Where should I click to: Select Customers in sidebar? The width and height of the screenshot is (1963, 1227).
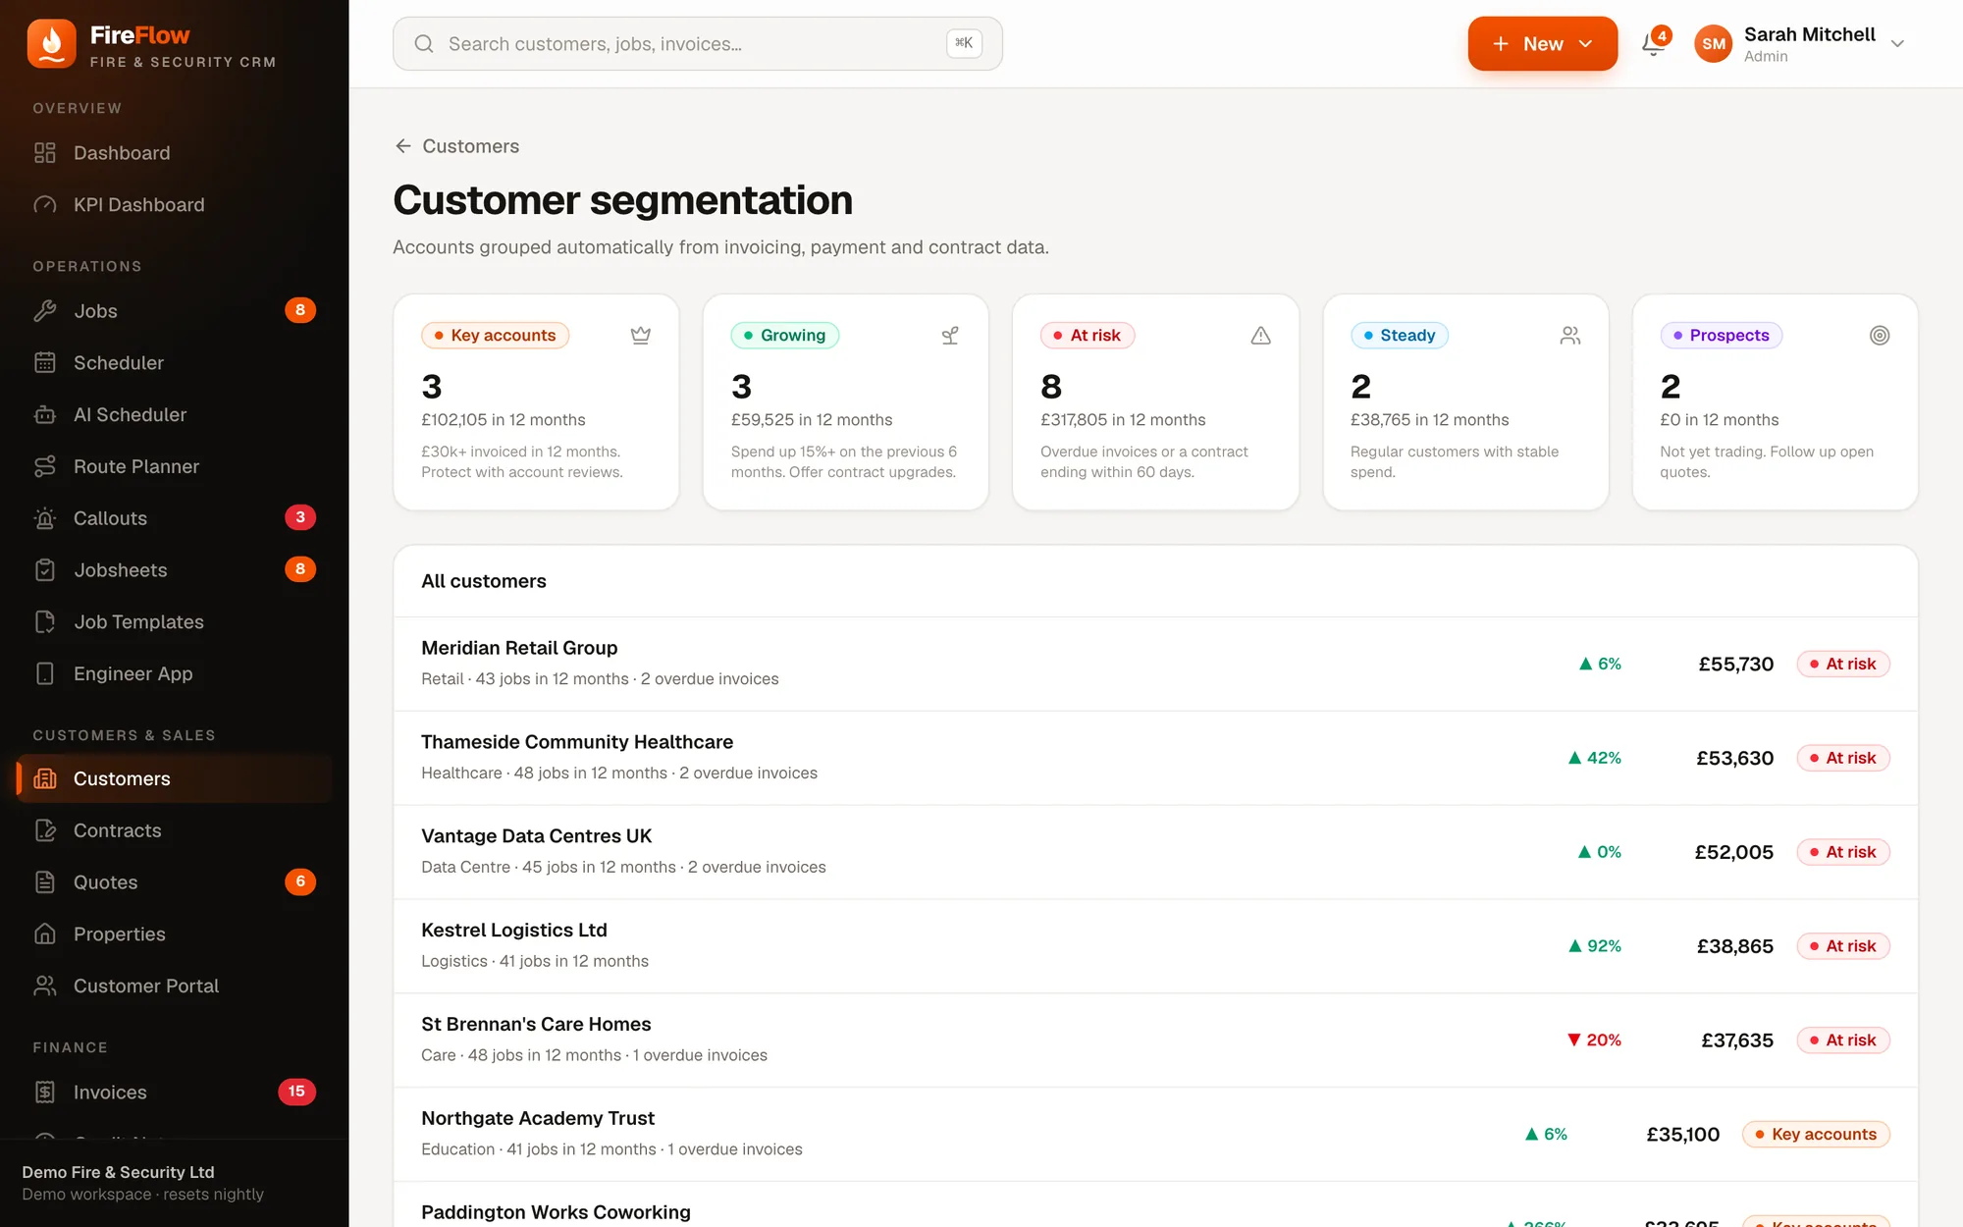click(175, 778)
